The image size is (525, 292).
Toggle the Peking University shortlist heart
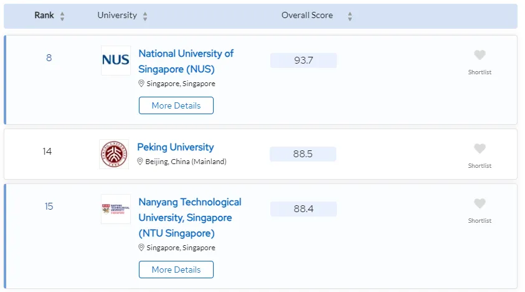480,149
